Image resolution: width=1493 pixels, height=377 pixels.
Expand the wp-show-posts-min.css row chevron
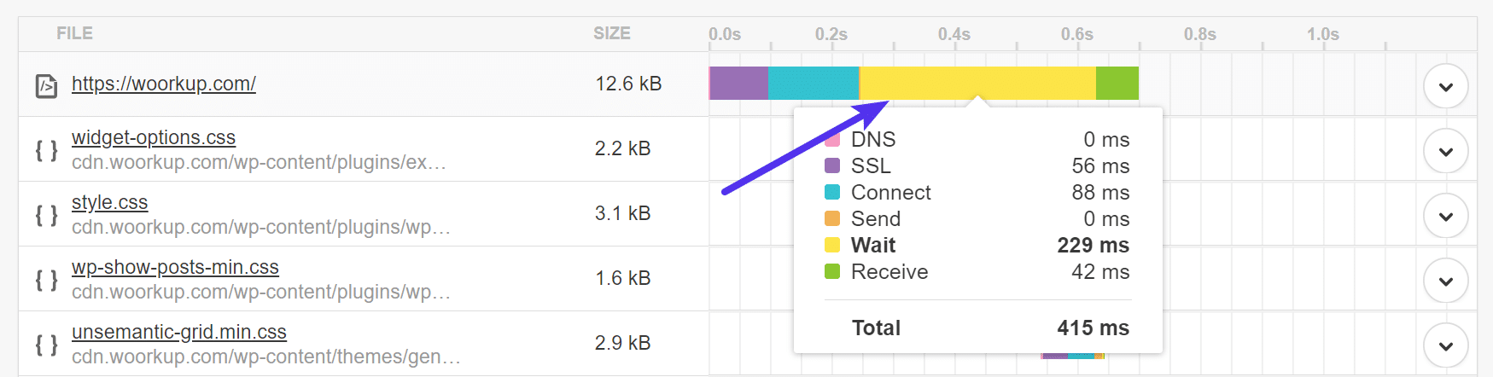click(1445, 281)
